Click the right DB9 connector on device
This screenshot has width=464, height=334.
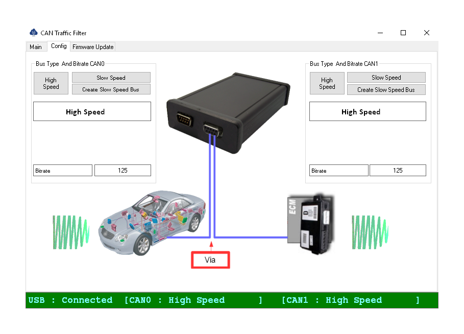click(212, 130)
